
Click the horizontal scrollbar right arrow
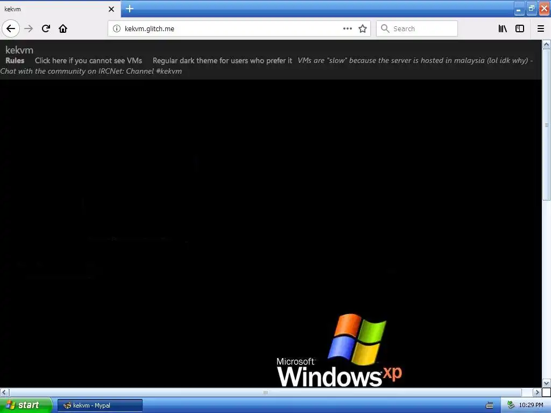(x=537, y=392)
